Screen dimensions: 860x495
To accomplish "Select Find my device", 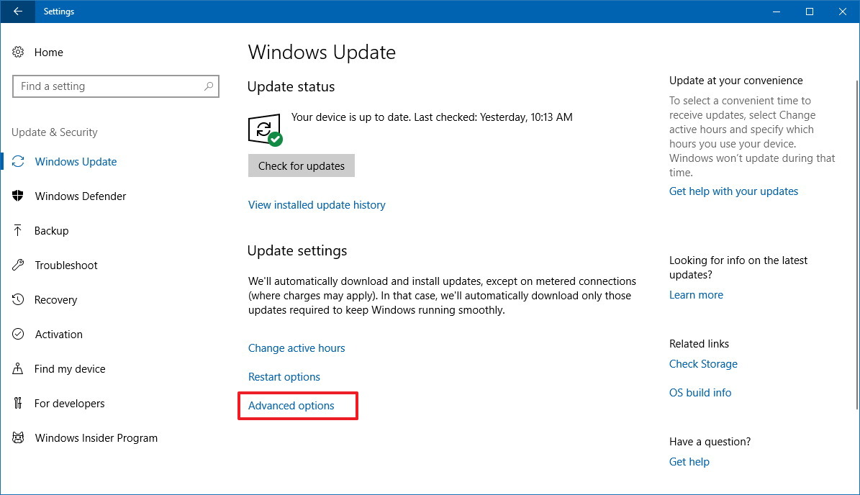I will (x=68, y=368).
